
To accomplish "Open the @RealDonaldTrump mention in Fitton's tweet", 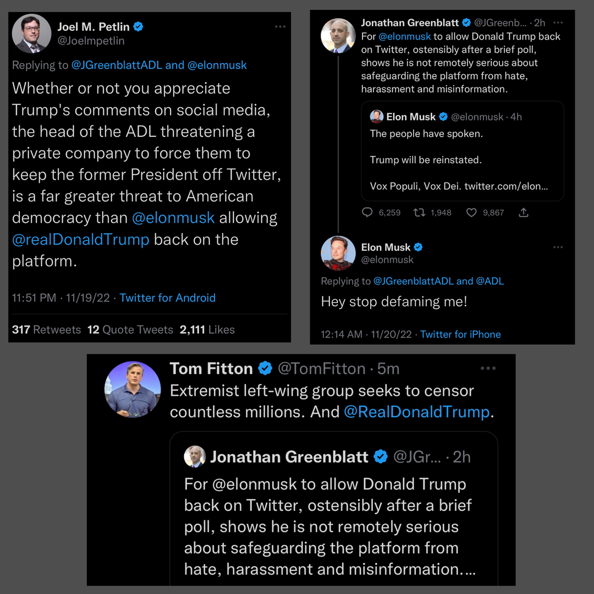I will 416,412.
